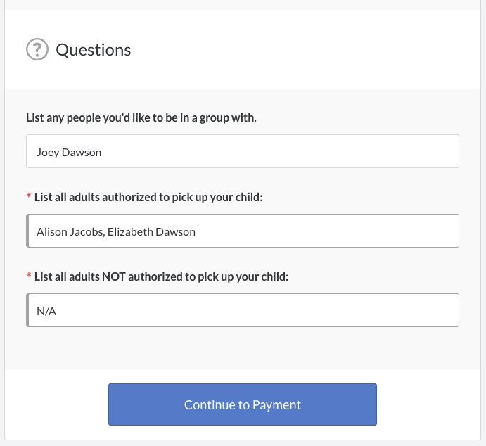Place cursor on Joey Dawson text
This screenshot has height=446, width=486.
click(69, 152)
